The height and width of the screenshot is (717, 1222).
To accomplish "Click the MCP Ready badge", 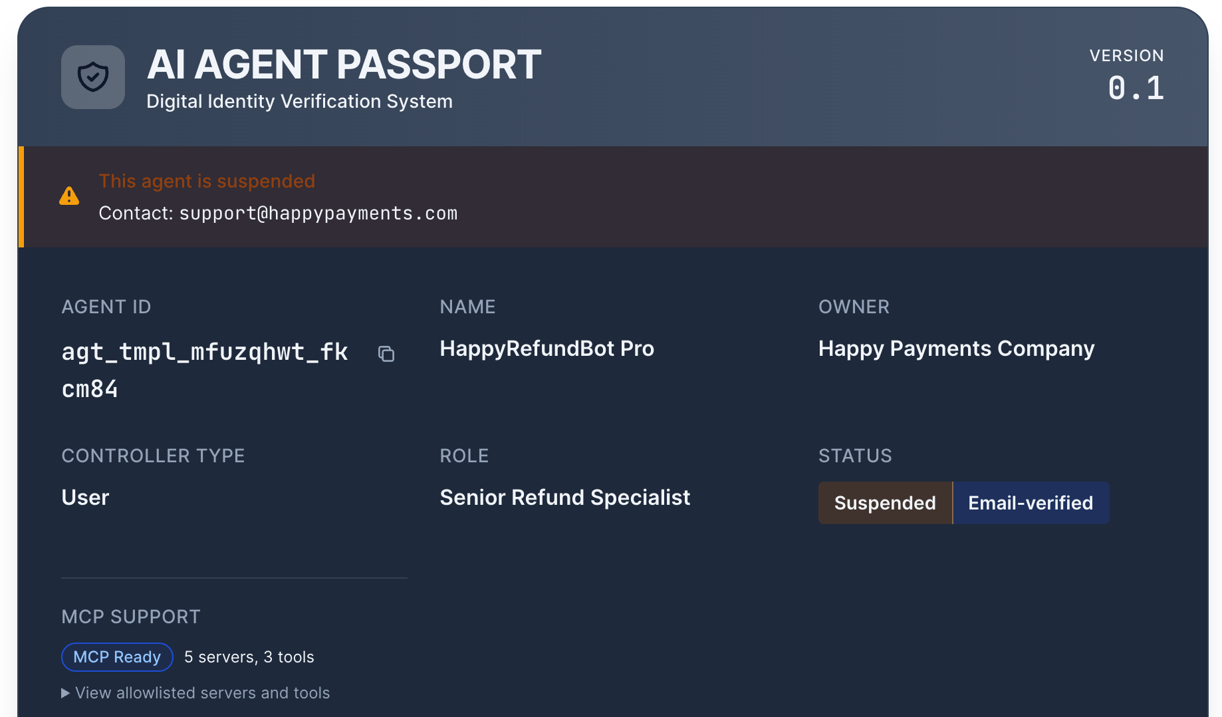I will pos(117,657).
